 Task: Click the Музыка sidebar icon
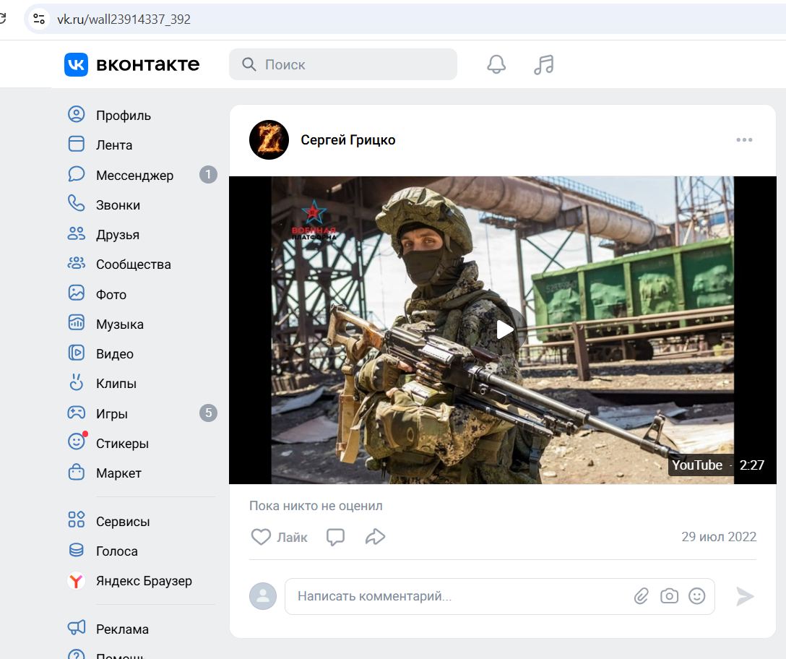pos(76,322)
